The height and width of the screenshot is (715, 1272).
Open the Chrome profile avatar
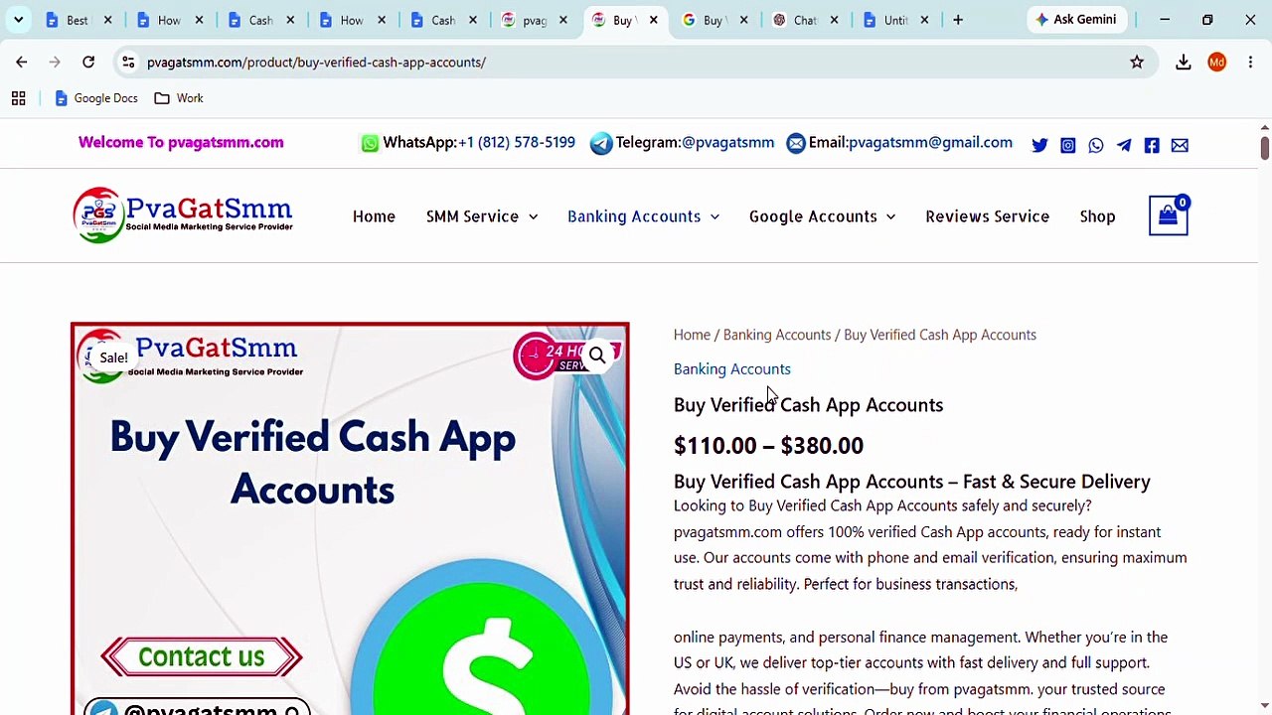pyautogui.click(x=1217, y=62)
